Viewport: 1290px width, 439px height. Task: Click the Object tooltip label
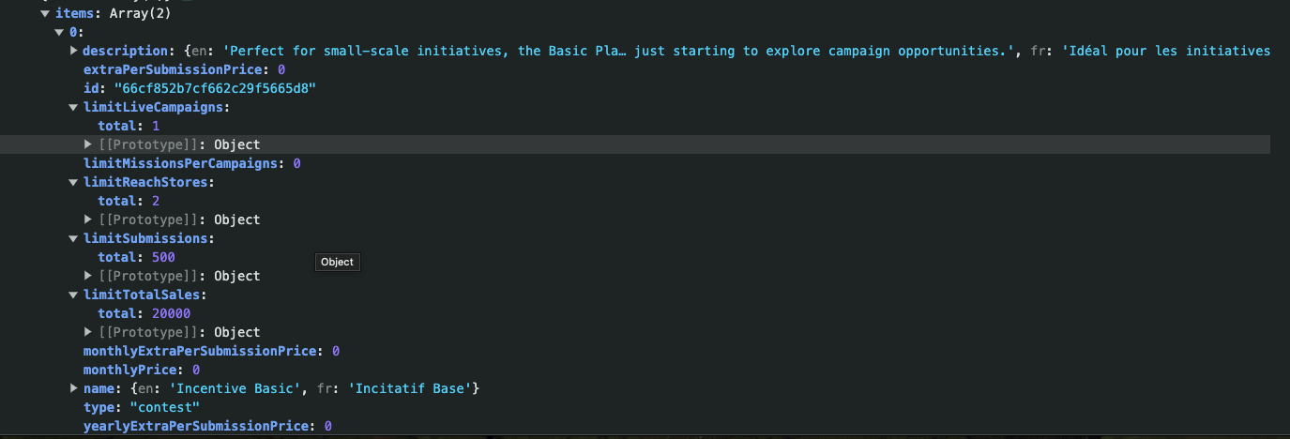pos(337,263)
